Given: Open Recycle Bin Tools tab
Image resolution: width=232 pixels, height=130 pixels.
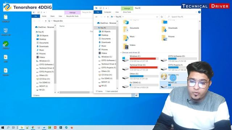Looking at the screenshot, I should [72, 16].
